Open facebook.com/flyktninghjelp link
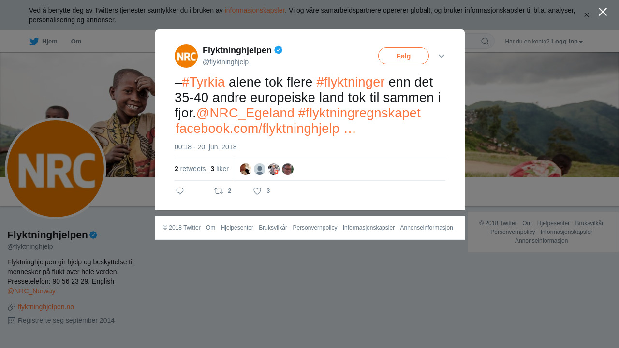 click(x=265, y=129)
